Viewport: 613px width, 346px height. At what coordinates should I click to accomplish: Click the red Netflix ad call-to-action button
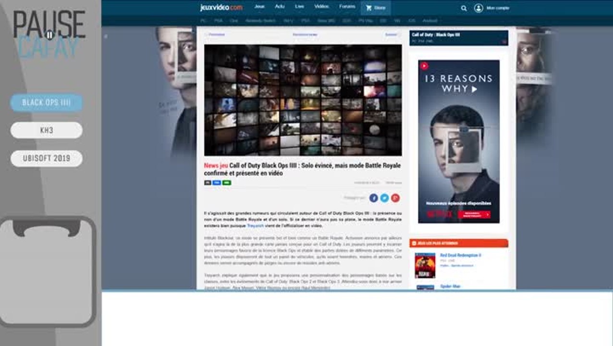click(474, 215)
